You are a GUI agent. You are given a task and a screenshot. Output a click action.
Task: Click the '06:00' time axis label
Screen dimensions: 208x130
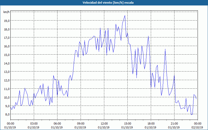[57, 124]
